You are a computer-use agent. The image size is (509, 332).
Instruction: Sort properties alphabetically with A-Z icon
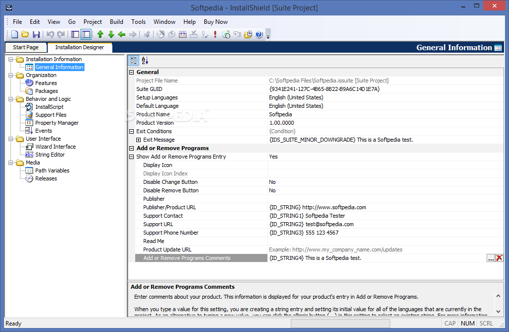click(145, 60)
